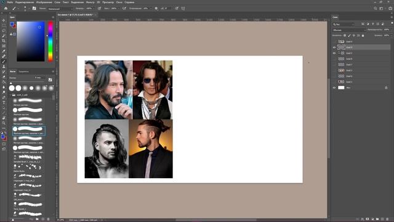This screenshot has height=222, width=394.
Task: Select the Brush tool in toolbar
Action: coord(4,62)
